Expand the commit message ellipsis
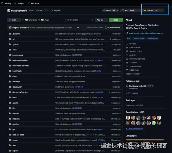This screenshot has height=153, width=172. 78,27
